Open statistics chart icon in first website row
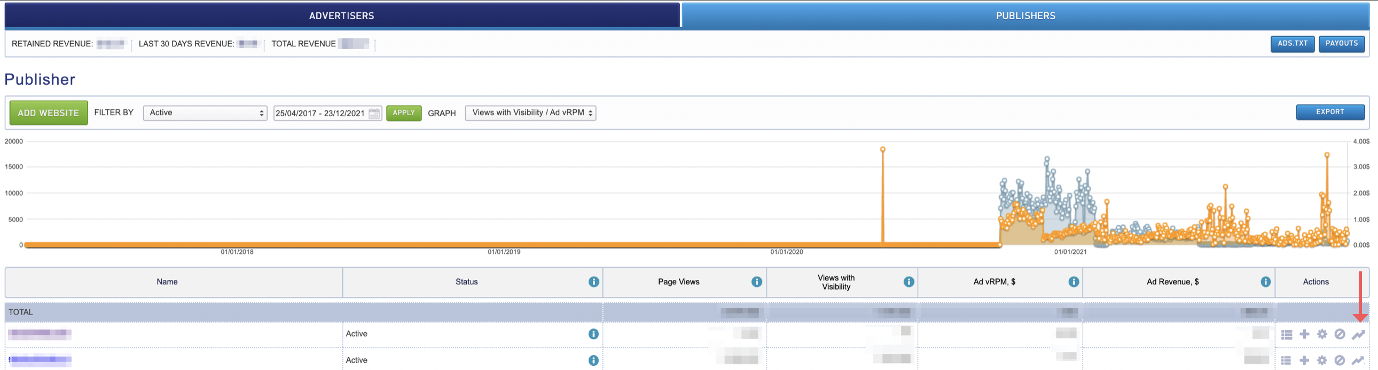This screenshot has height=370, width=1378. [x=1358, y=334]
